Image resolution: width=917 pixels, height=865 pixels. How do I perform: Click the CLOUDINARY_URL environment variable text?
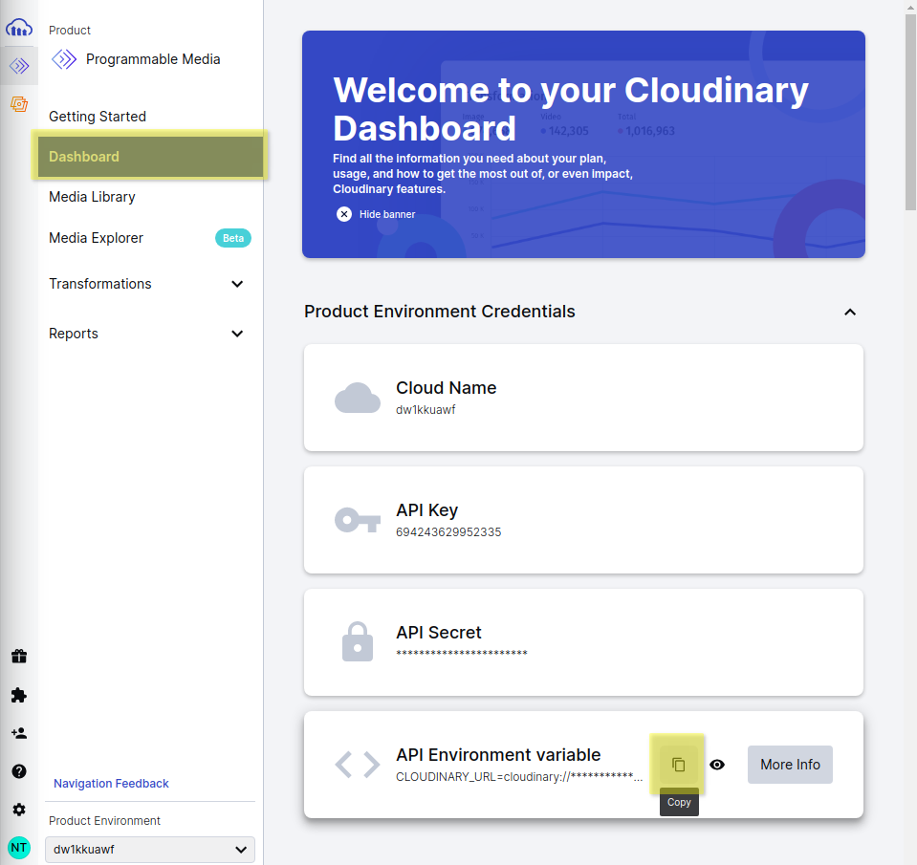coord(519,777)
